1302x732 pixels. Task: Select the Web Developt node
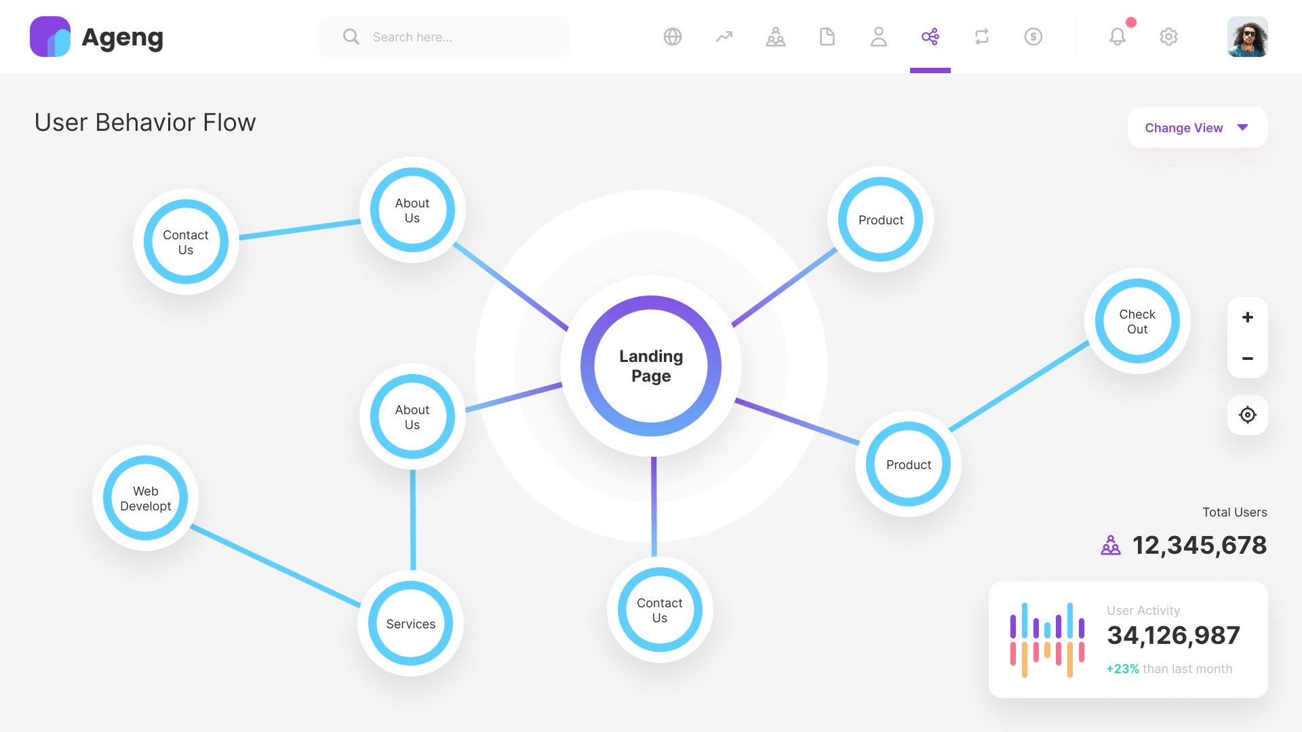(x=144, y=498)
